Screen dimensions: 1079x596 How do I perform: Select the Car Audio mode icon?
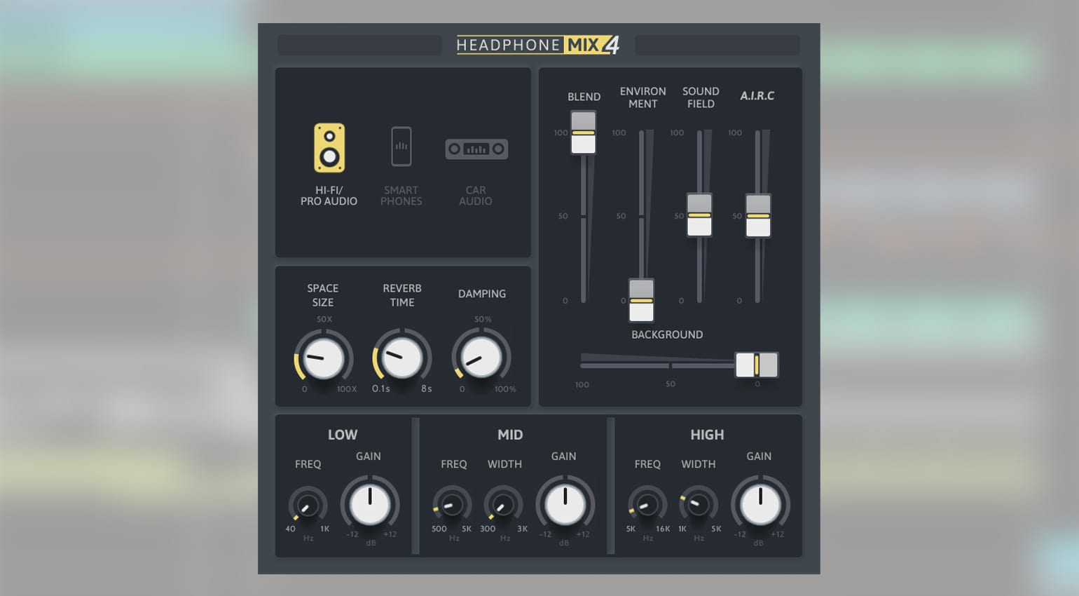(x=476, y=149)
